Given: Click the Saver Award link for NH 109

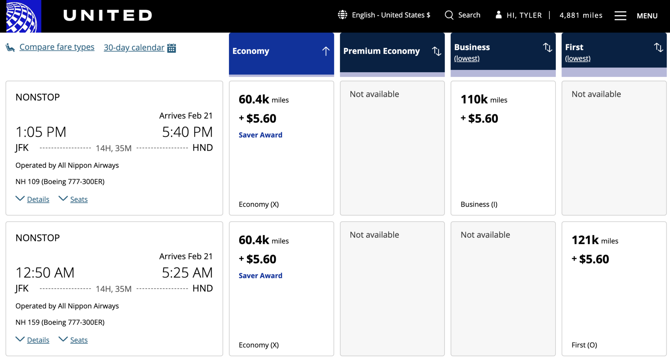Looking at the screenshot, I should tap(260, 135).
